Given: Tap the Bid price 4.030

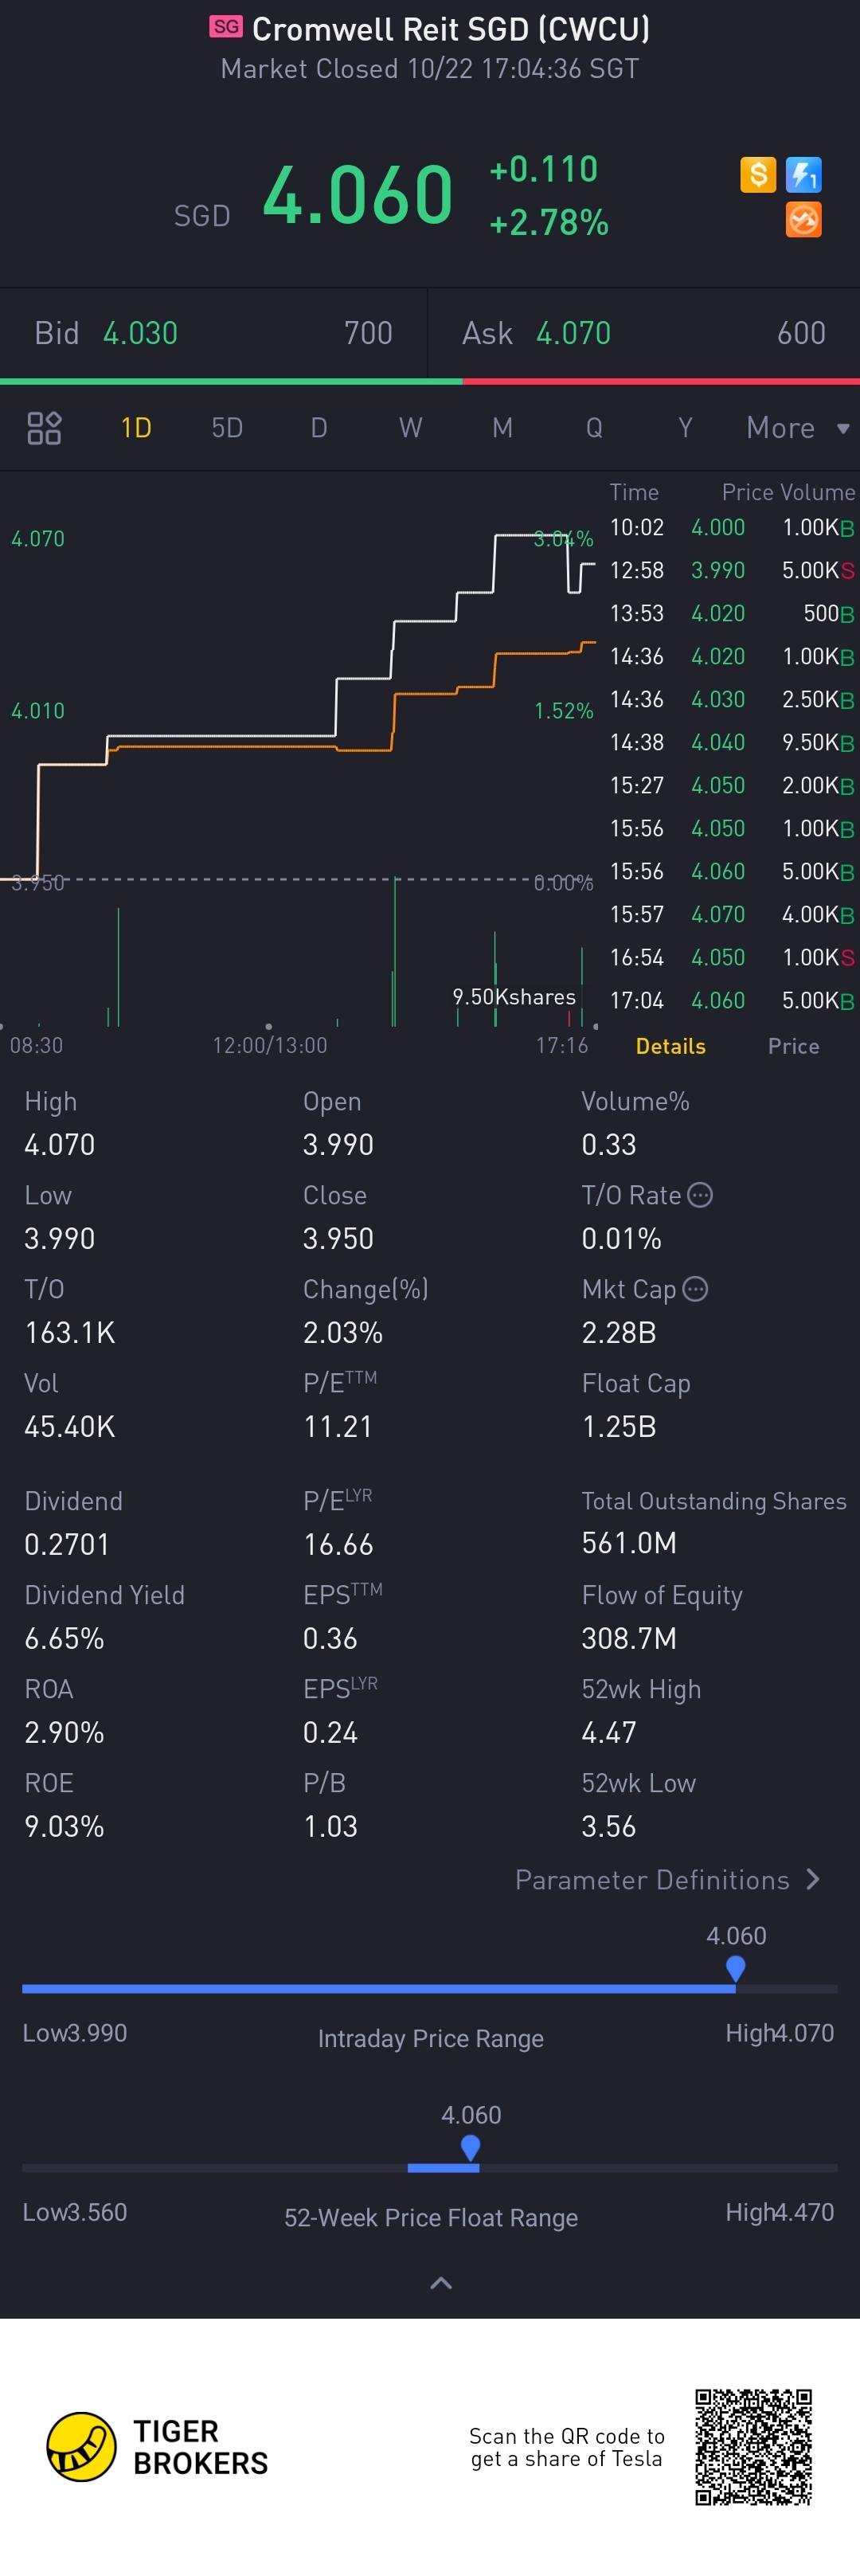Looking at the screenshot, I should 140,333.
